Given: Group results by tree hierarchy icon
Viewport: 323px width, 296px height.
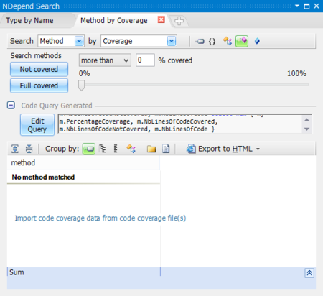Looking at the screenshot, I should tap(103, 149).
